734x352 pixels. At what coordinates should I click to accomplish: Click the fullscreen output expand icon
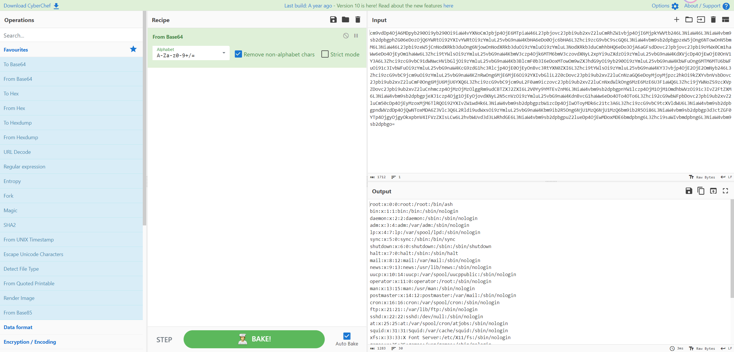(725, 191)
